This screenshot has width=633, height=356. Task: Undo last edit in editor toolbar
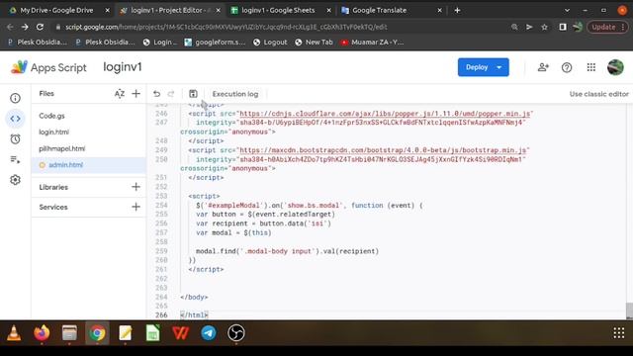[156, 94]
